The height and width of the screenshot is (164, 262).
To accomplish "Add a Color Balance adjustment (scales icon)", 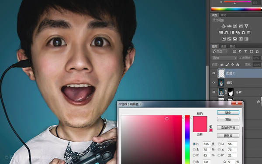I will point(226,33).
